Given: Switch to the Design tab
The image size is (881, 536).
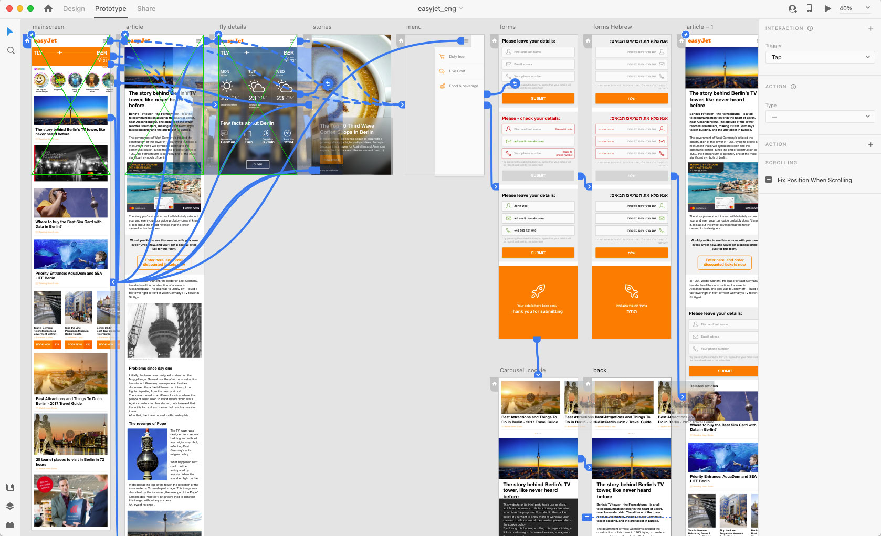Looking at the screenshot, I should pyautogui.click(x=74, y=8).
